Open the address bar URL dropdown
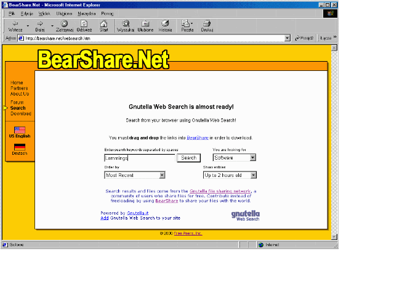This screenshot has width=394, height=296. point(287,38)
